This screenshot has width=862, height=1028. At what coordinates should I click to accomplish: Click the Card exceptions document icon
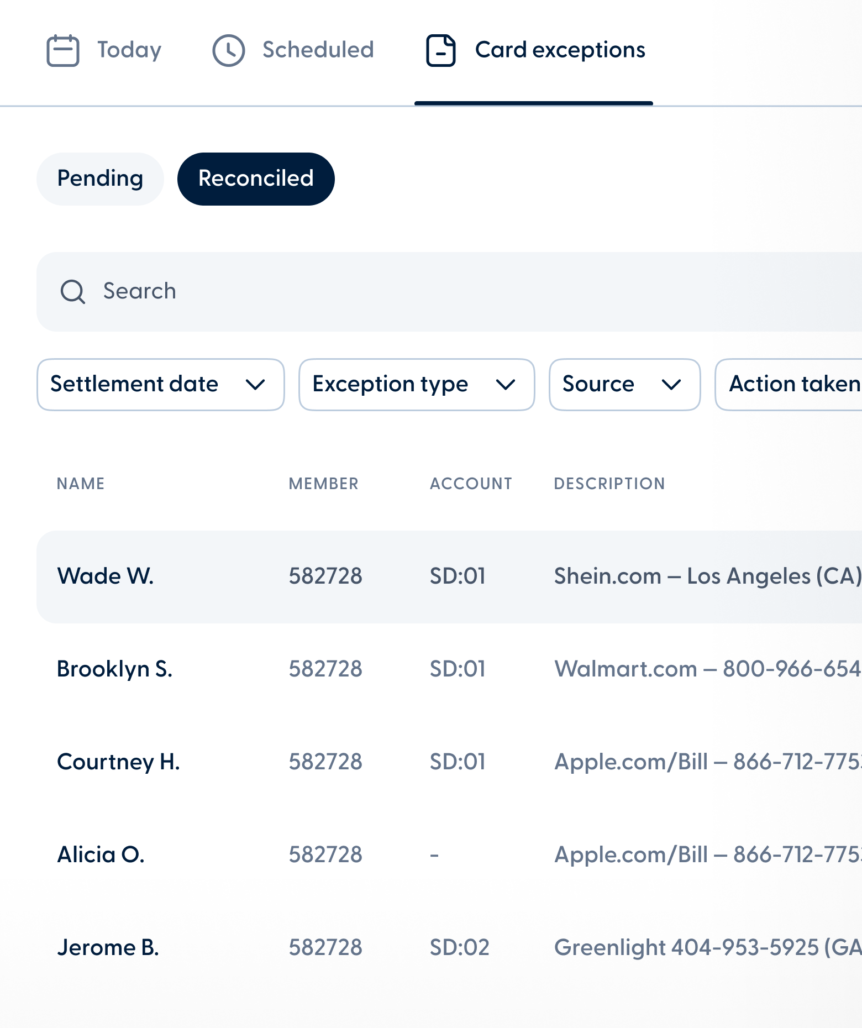point(440,50)
